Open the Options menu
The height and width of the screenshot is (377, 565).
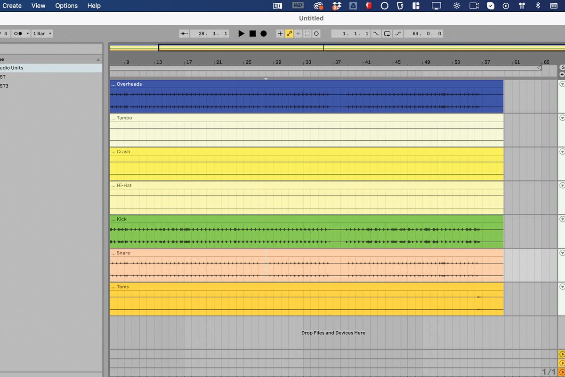(66, 6)
